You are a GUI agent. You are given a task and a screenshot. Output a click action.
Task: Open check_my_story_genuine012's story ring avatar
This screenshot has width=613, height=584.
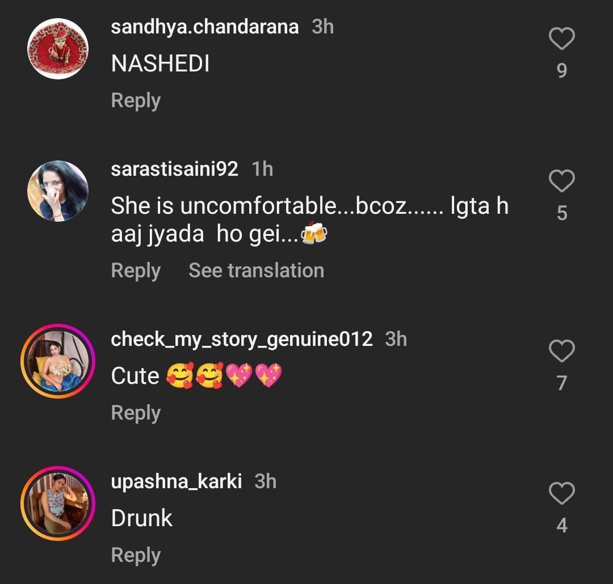tap(58, 361)
